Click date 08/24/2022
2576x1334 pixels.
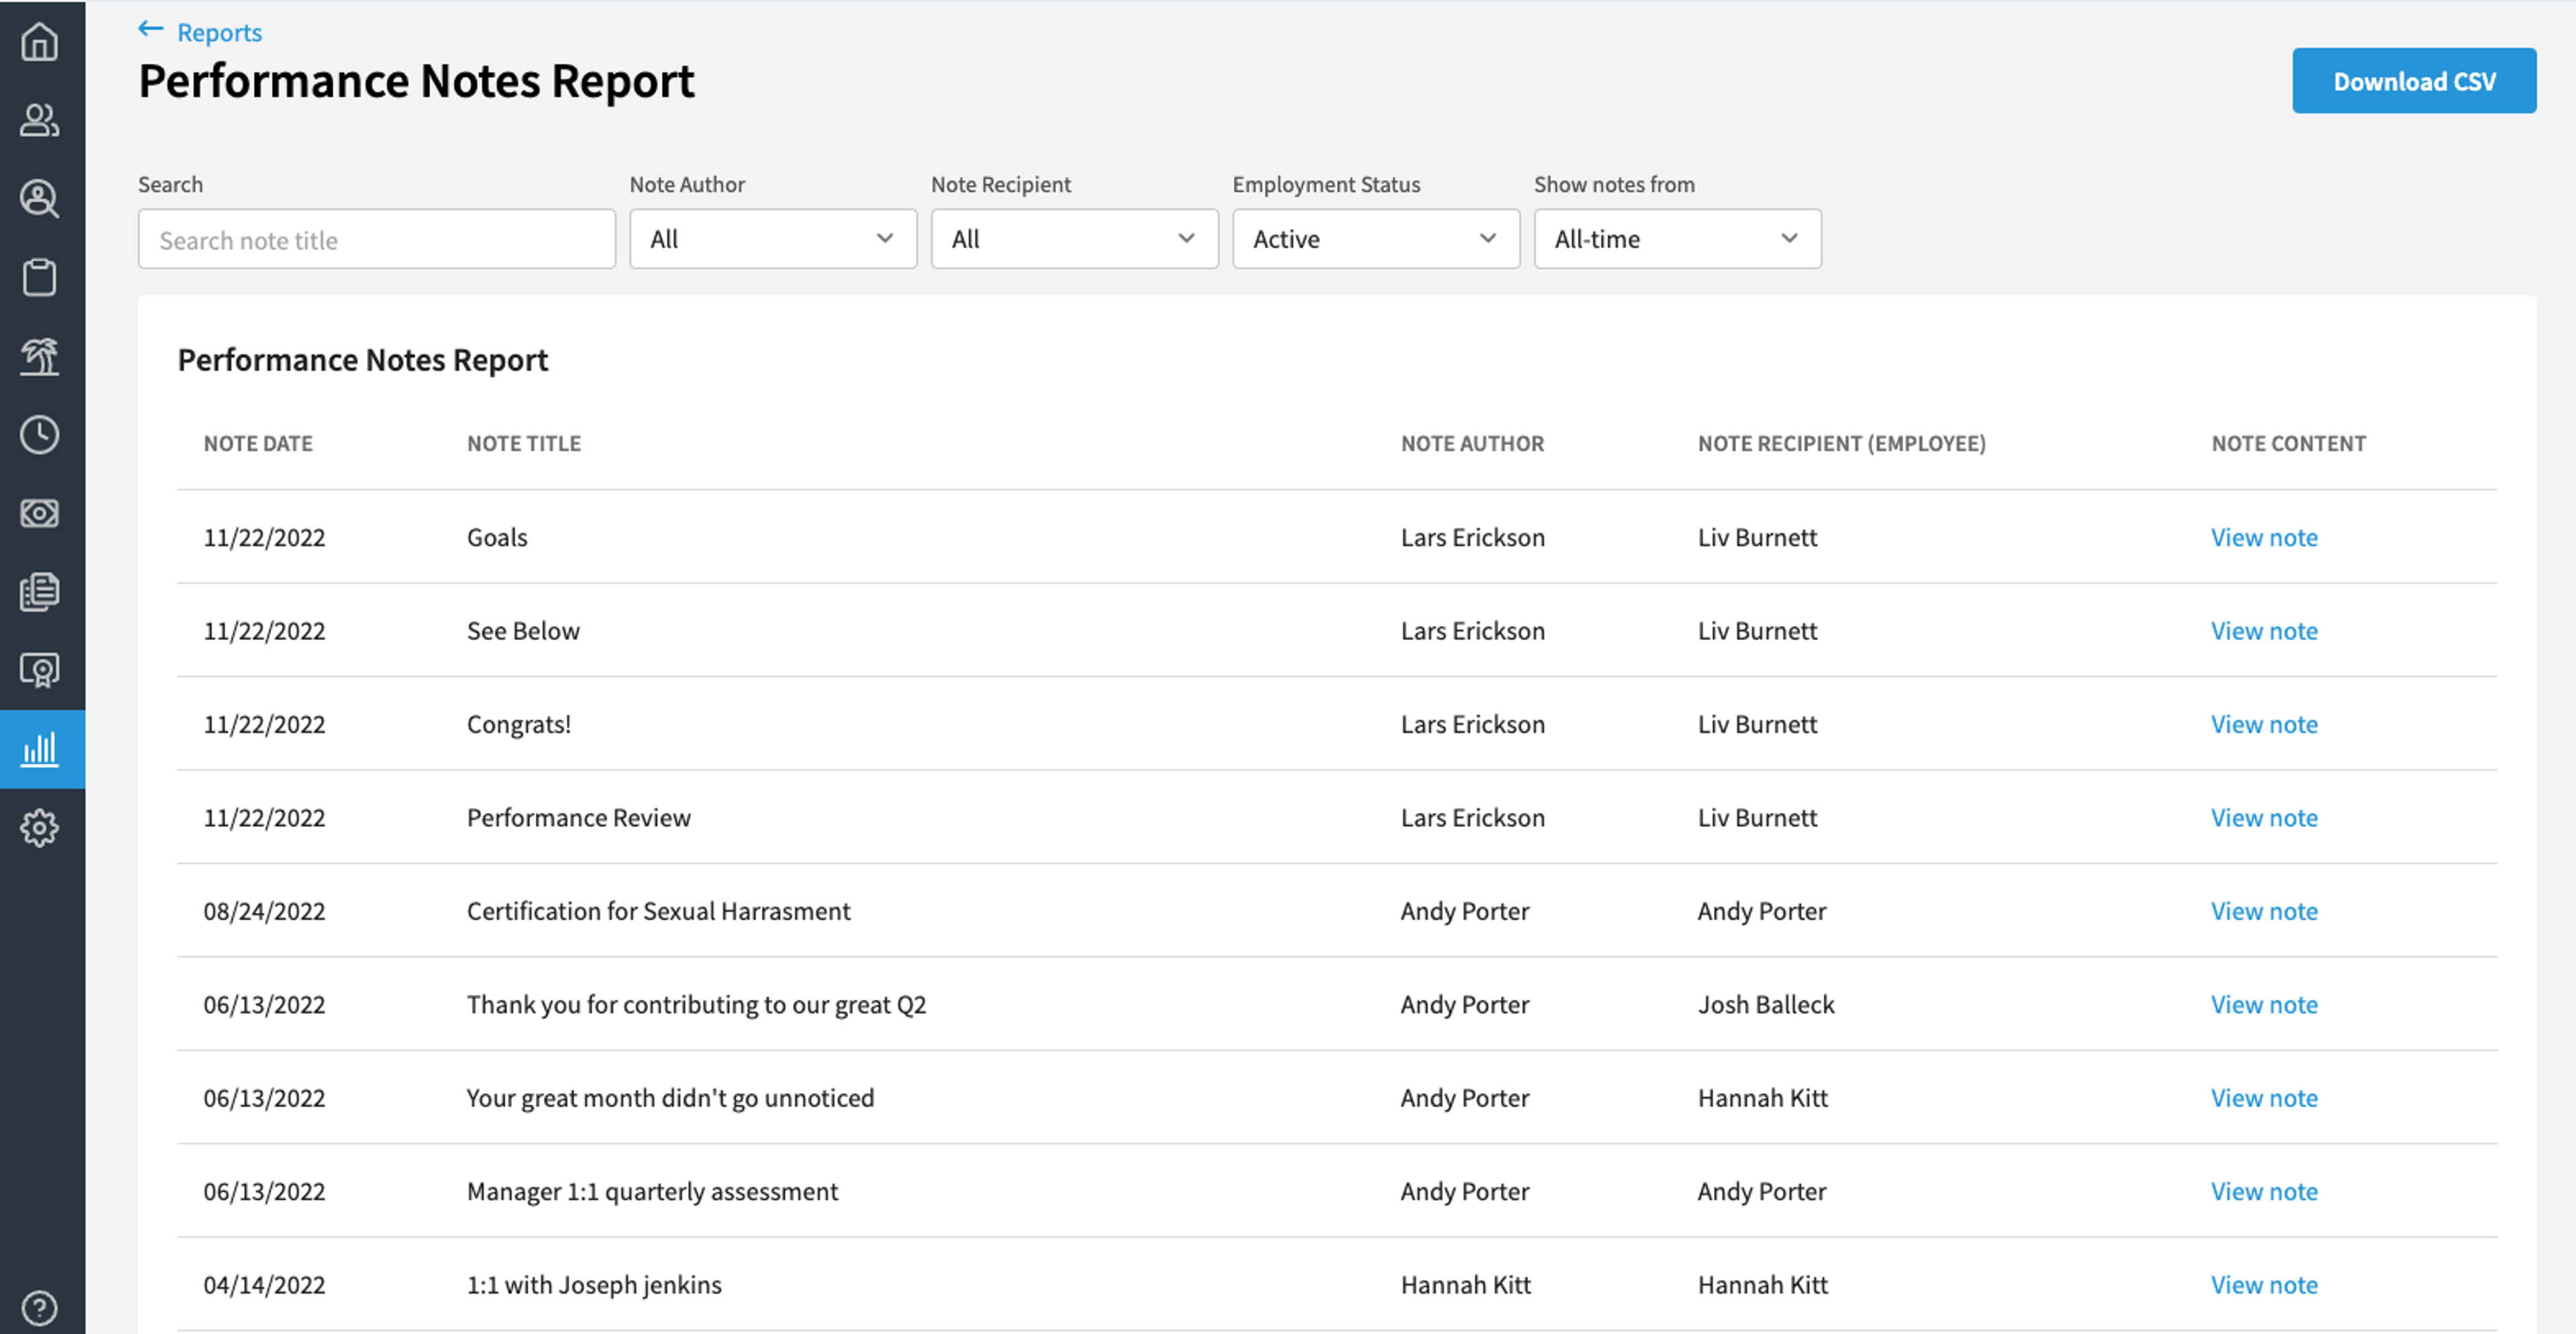click(x=264, y=911)
